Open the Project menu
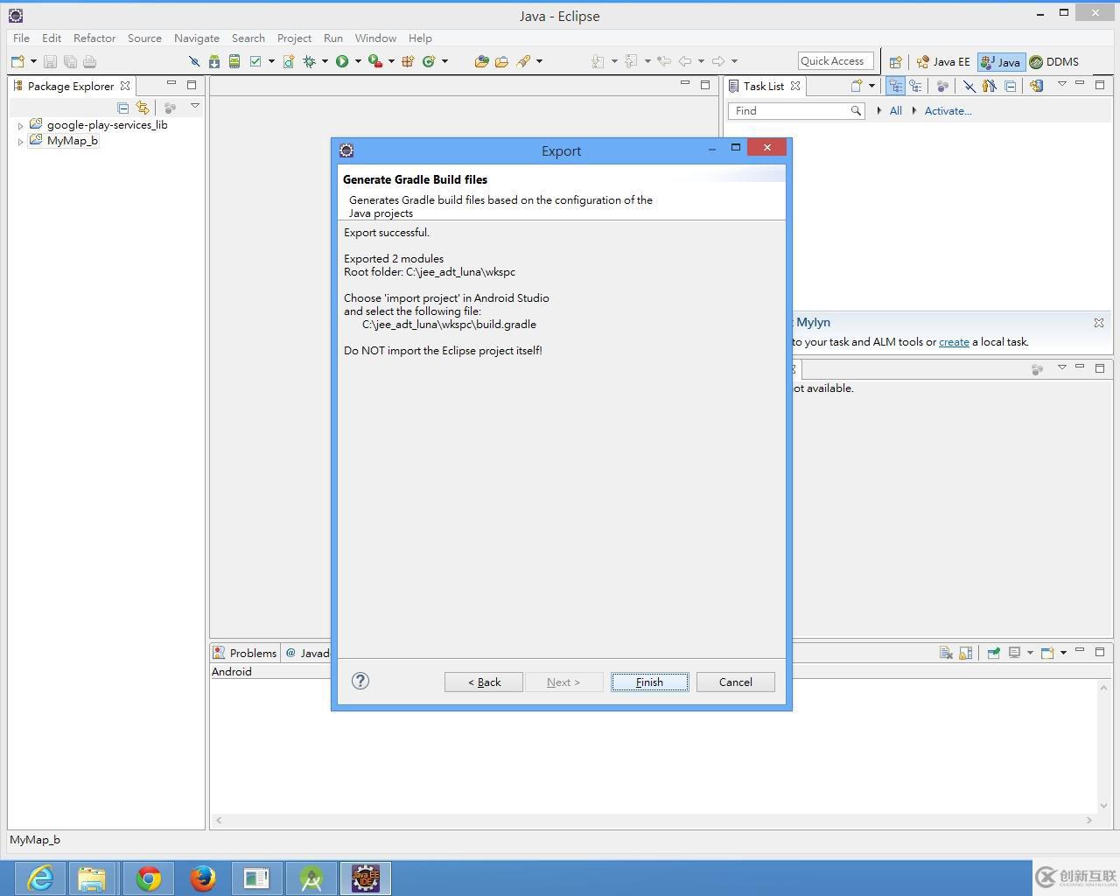Image resolution: width=1120 pixels, height=896 pixels. (x=294, y=38)
